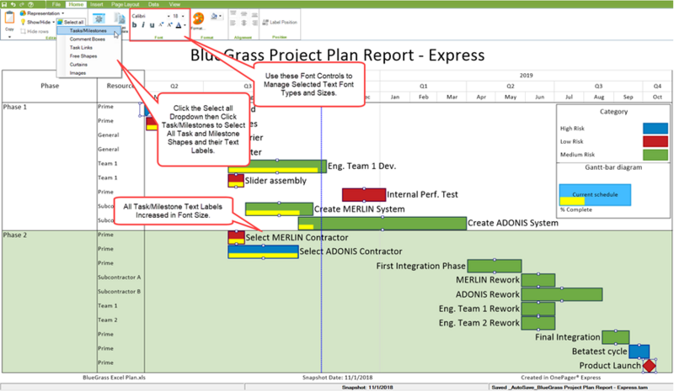Screen dimensions: 674x391
Task: Switch to the Data ribbon tab
Action: pos(153,4)
